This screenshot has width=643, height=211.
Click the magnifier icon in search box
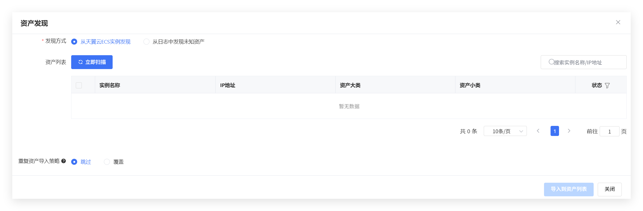(x=551, y=62)
